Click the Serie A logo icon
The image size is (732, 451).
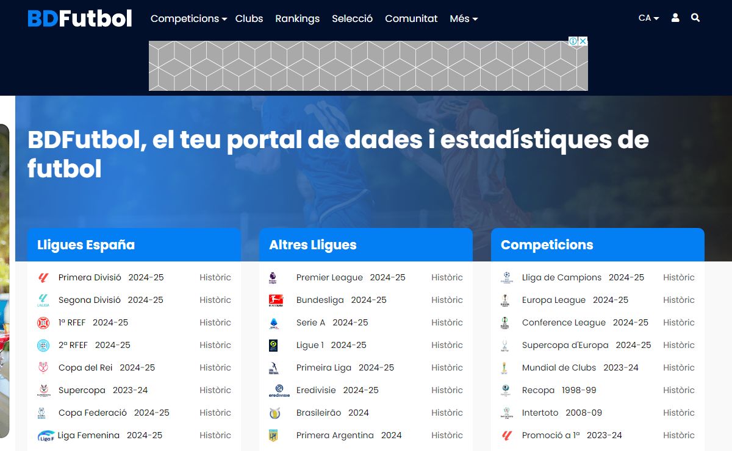(273, 322)
